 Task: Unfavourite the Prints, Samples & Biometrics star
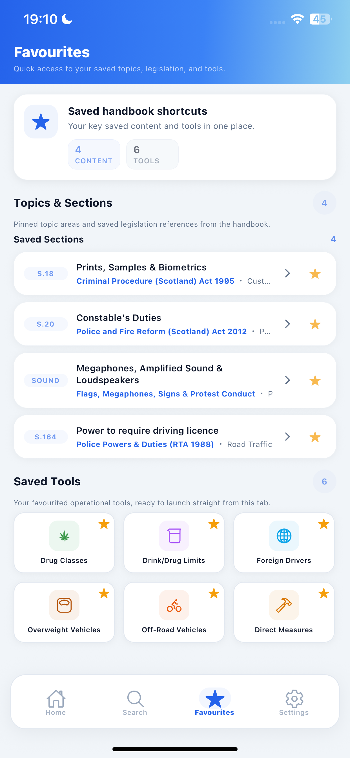pos(315,274)
